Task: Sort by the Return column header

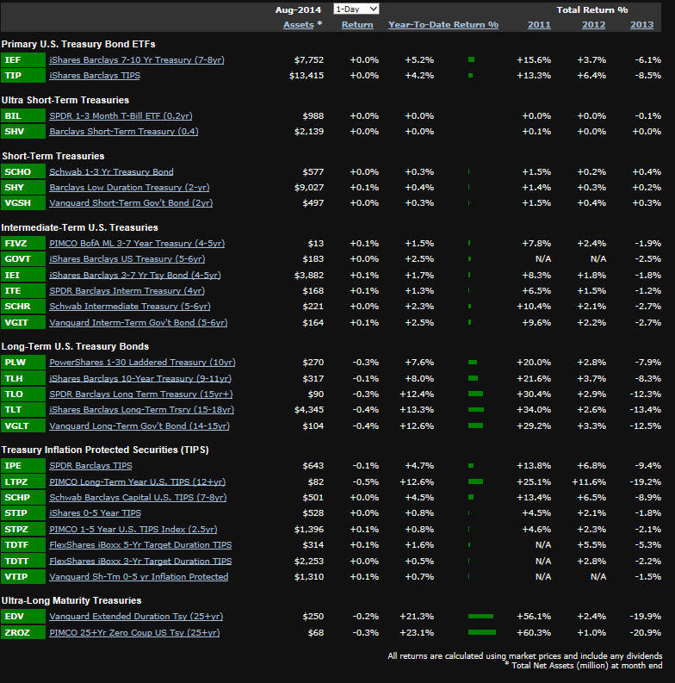Action: (357, 25)
